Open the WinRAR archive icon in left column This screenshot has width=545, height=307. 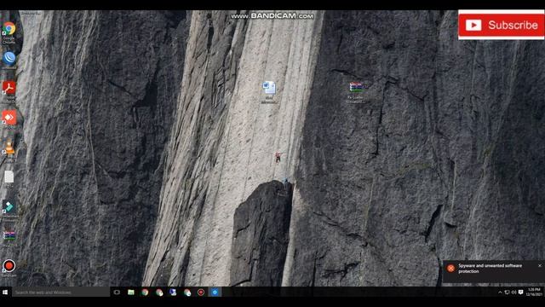click(9, 235)
